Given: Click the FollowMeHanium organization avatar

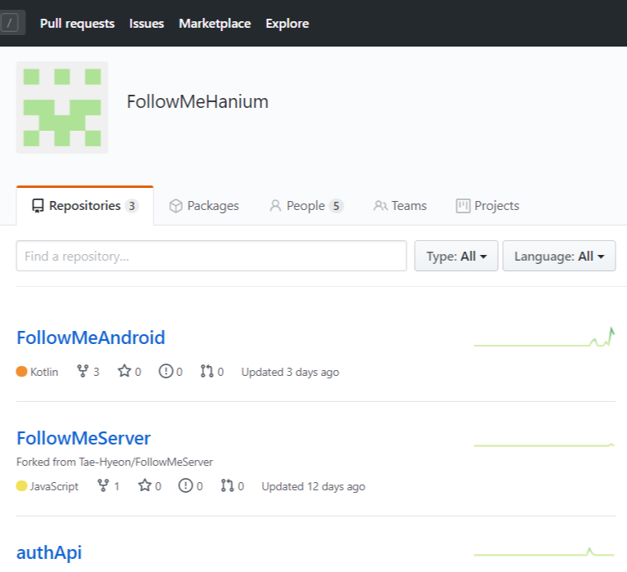Looking at the screenshot, I should tap(62, 107).
